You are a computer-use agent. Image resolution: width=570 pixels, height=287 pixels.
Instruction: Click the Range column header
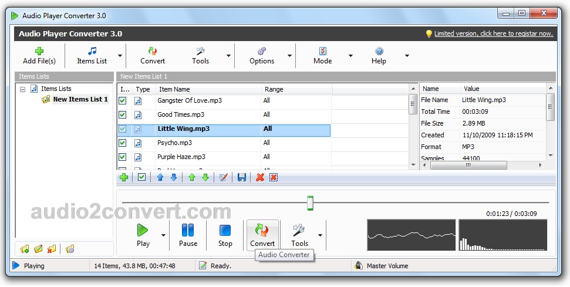[x=296, y=89]
